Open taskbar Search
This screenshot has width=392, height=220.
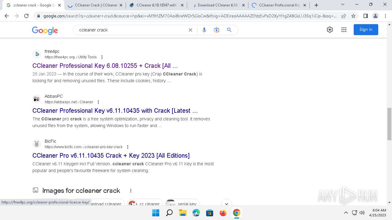[169, 213]
